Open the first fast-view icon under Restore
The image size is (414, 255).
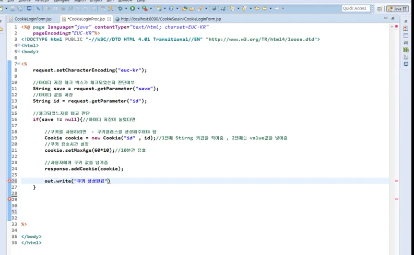point(406,28)
